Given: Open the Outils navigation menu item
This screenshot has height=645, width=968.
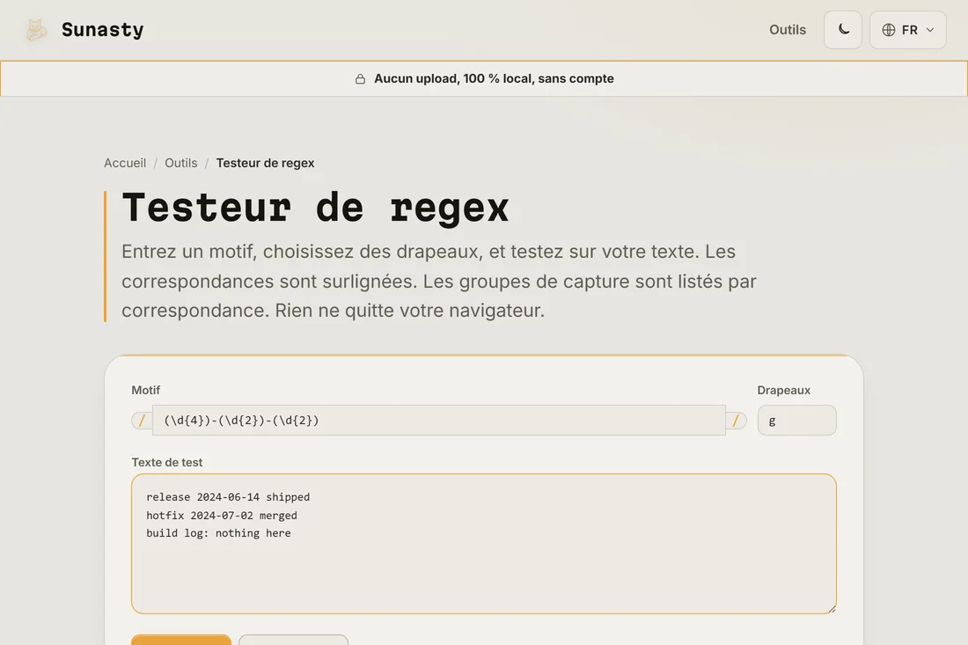Looking at the screenshot, I should (787, 30).
